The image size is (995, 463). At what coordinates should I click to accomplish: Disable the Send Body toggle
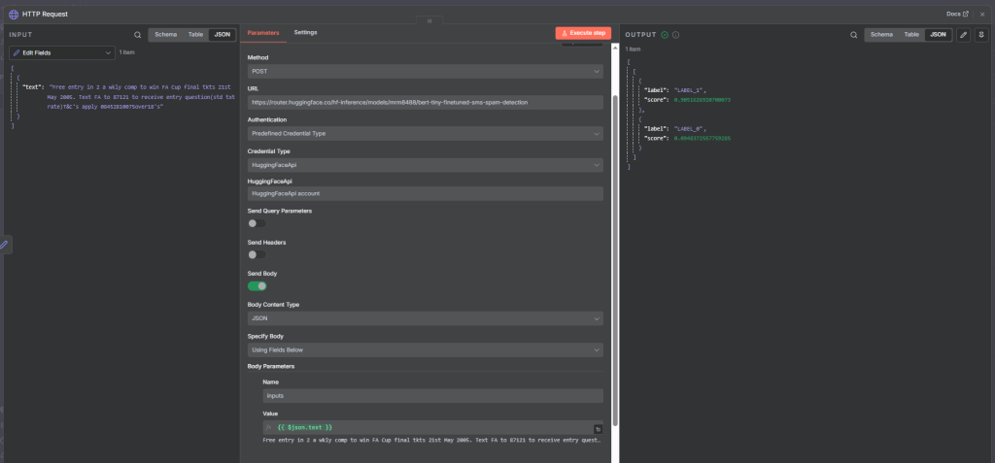[257, 286]
